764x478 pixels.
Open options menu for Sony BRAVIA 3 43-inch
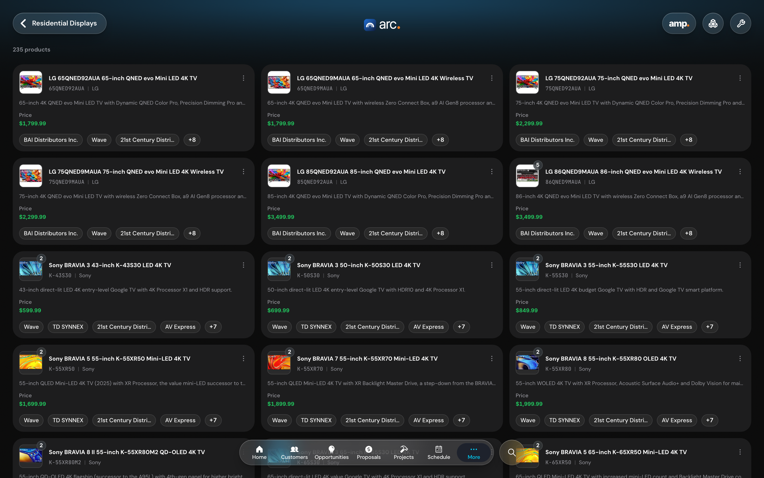(244, 265)
